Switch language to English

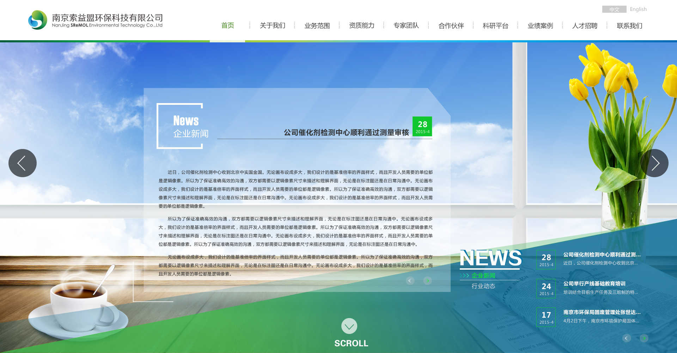638,9
